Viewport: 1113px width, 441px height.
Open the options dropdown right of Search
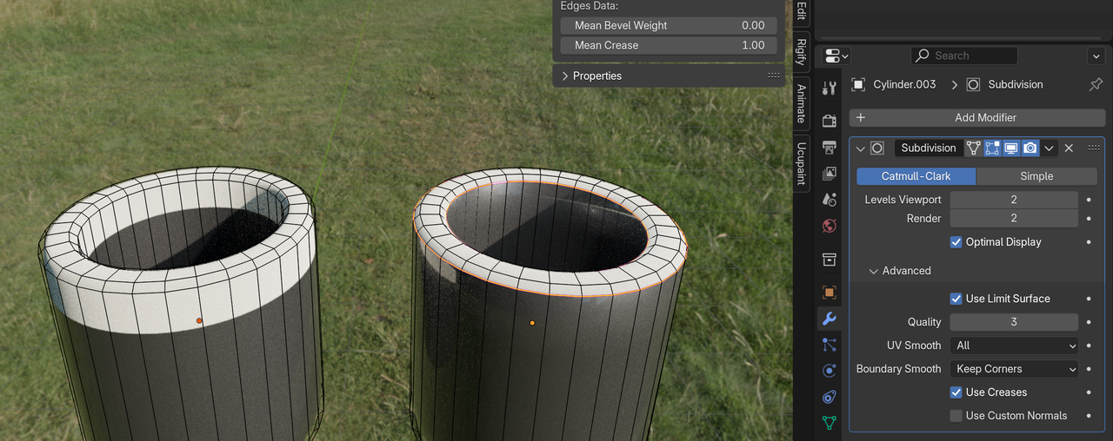click(1096, 56)
